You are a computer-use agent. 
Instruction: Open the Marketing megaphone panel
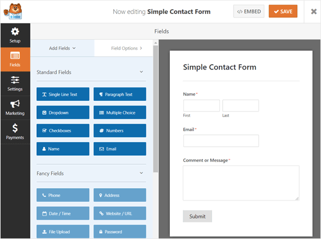15,108
